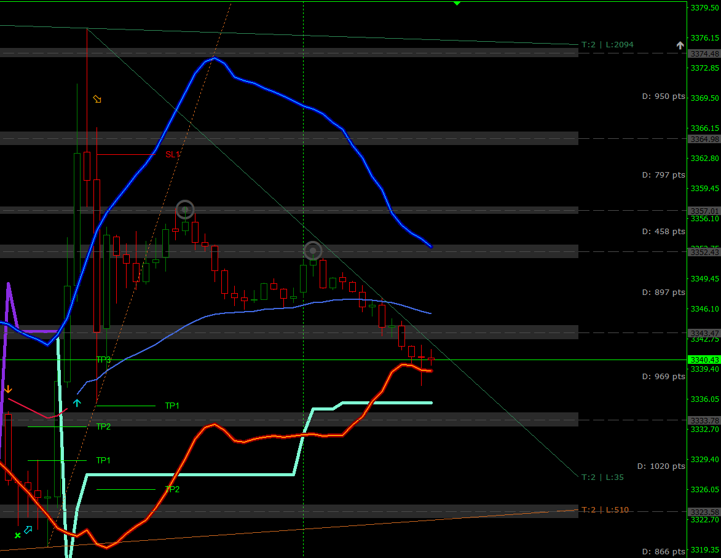721x558 pixels.
Task: Click the 3319.35 value on price axis
Action: click(x=705, y=550)
